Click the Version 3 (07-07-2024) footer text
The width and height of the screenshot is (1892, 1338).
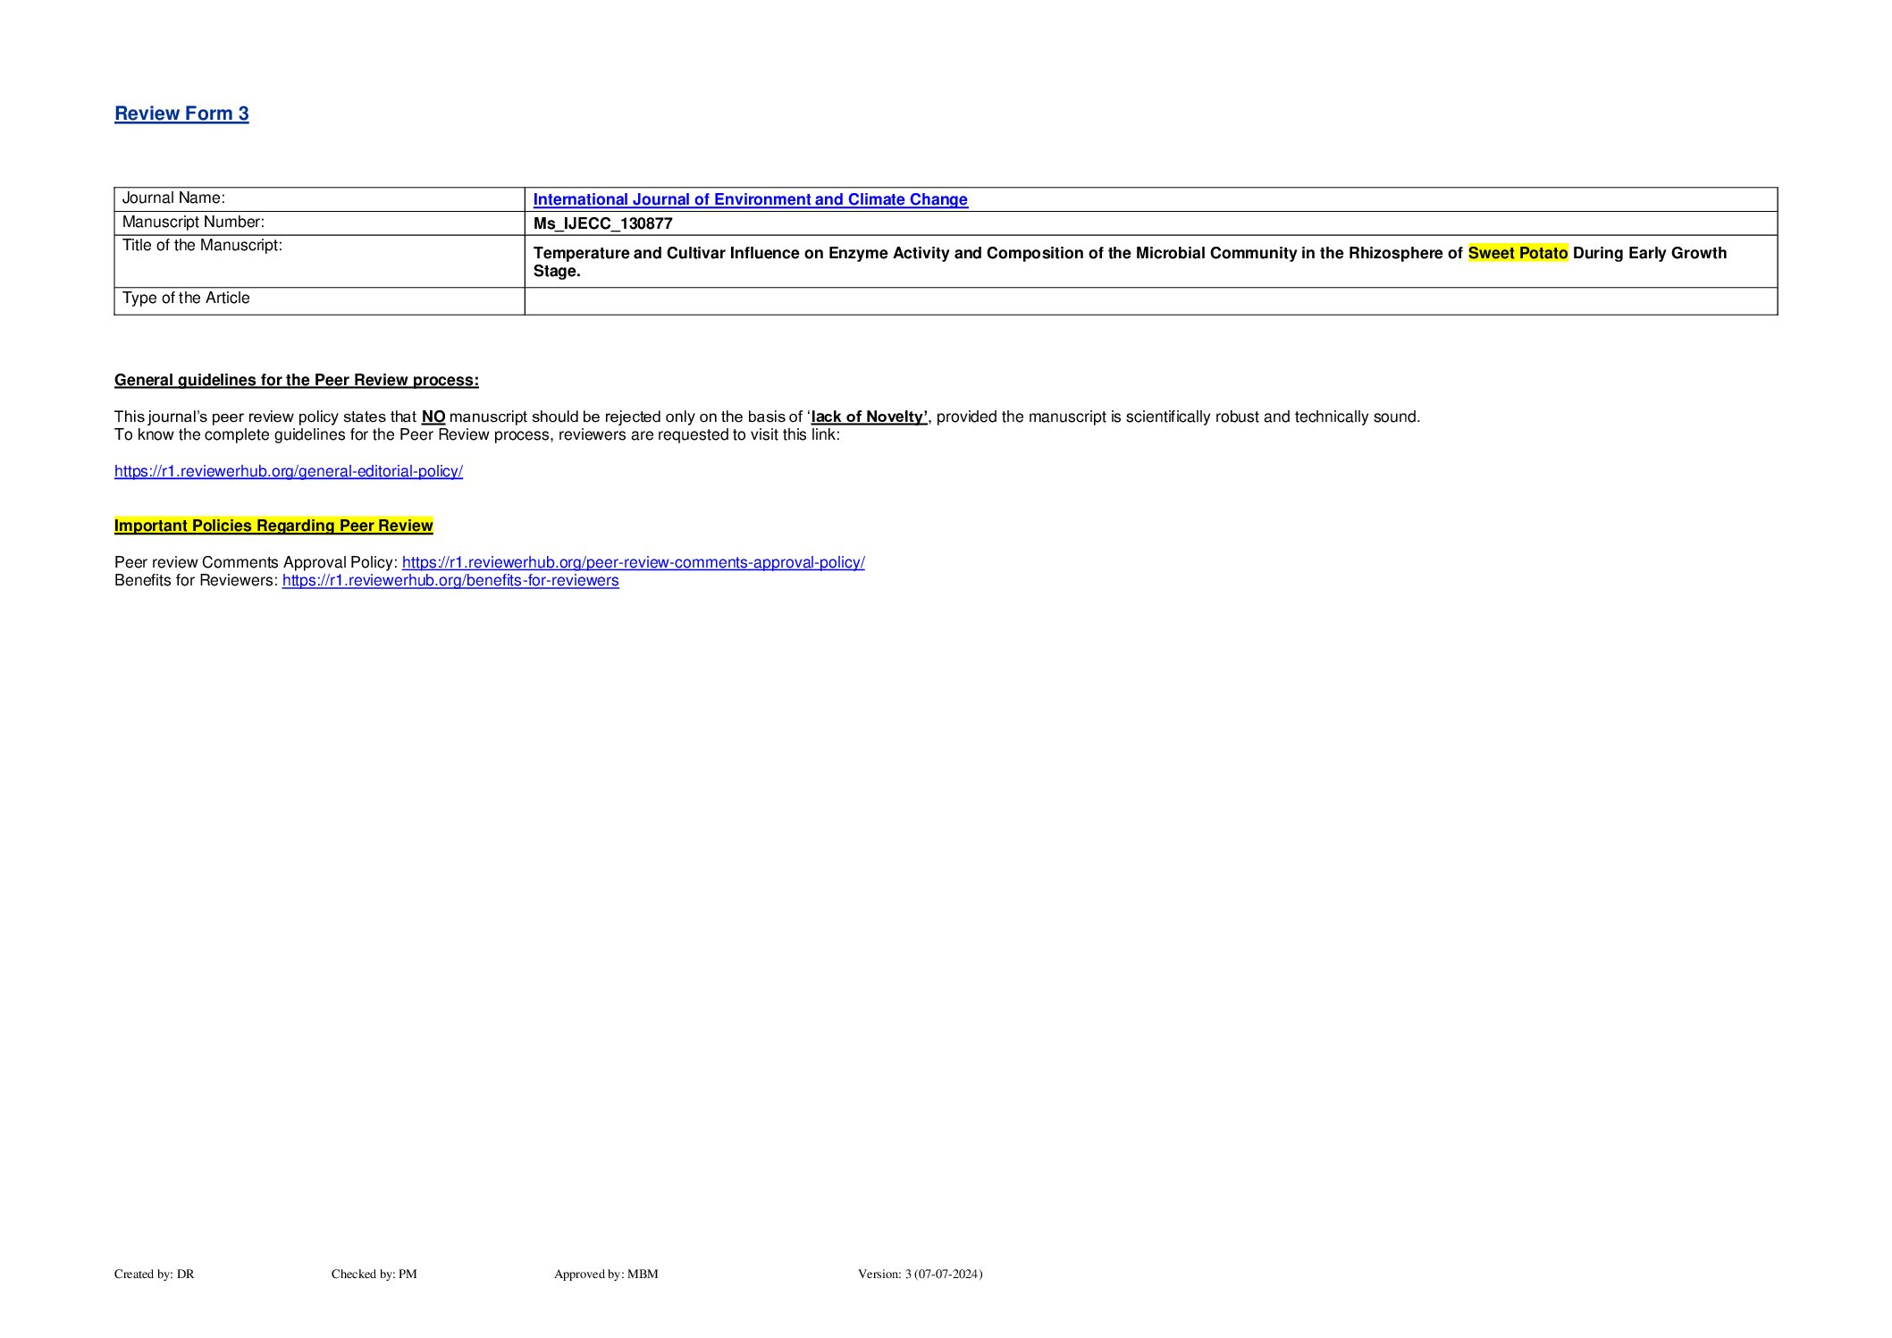click(x=920, y=1274)
